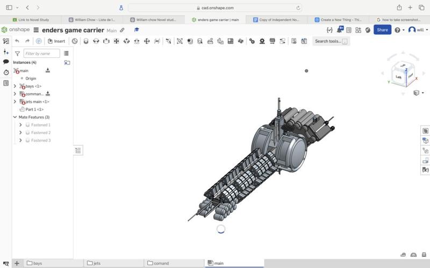Select the Revolute mate tool
The height and width of the screenshot is (268, 430).
tap(96, 41)
